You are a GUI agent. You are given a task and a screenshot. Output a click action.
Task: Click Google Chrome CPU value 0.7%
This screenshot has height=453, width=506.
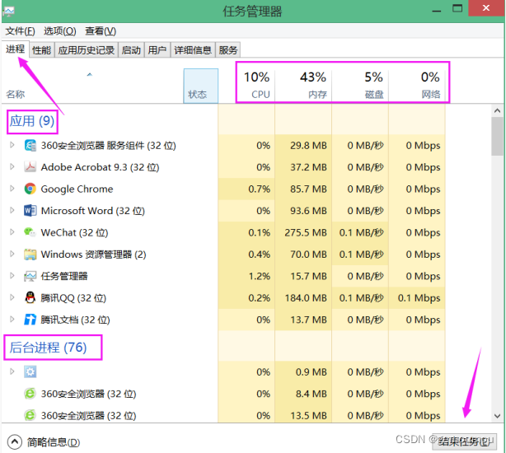259,189
